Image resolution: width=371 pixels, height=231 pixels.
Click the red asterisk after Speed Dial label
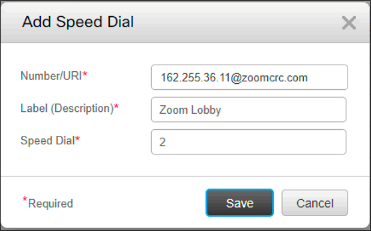77,138
